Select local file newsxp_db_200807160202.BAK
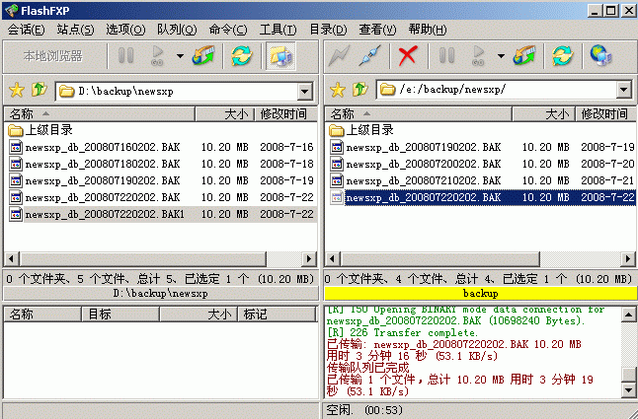The image size is (638, 419). pos(161,147)
